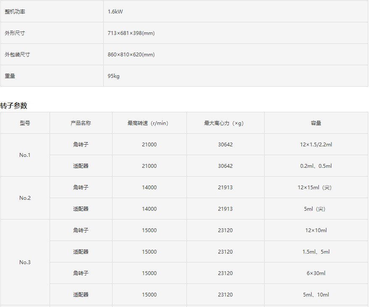This screenshot has height=307, width=370.
Task: Click the 12×15ml（尖） capacity cell
Action: point(315,188)
